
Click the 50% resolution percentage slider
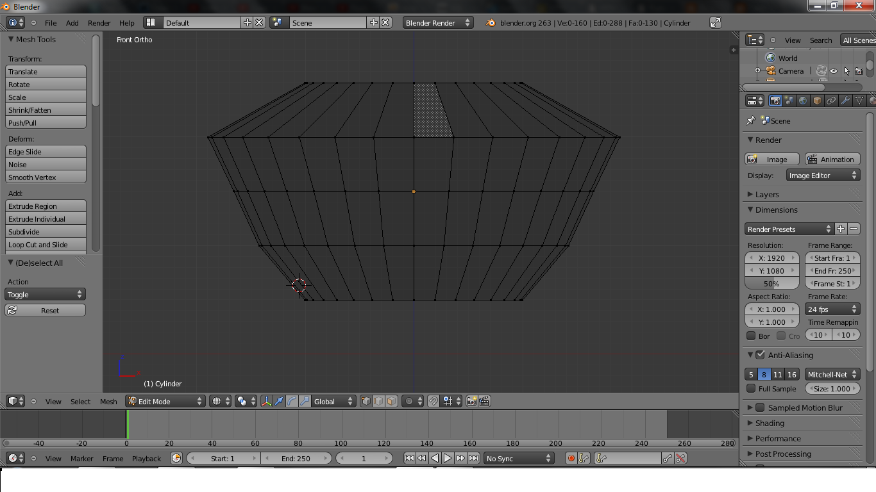772,283
